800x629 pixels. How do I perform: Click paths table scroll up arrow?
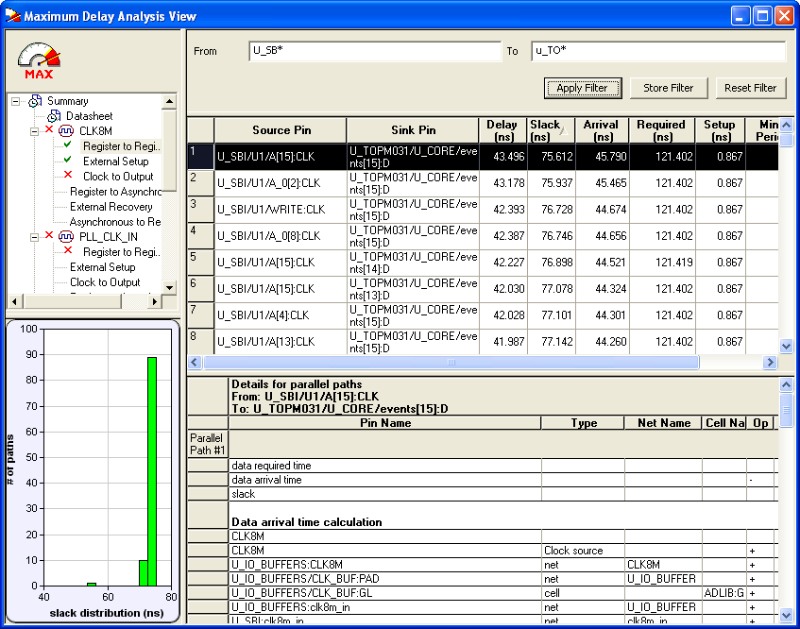pos(786,125)
